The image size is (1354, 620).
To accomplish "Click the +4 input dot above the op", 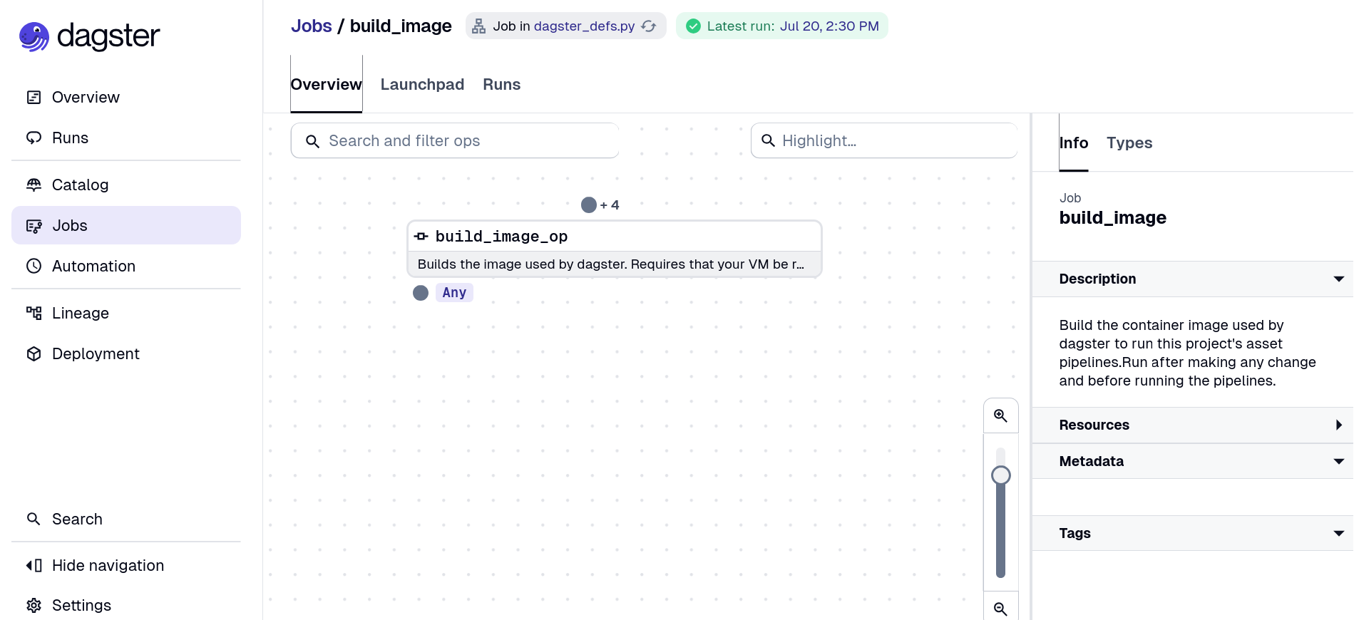I will tap(589, 205).
